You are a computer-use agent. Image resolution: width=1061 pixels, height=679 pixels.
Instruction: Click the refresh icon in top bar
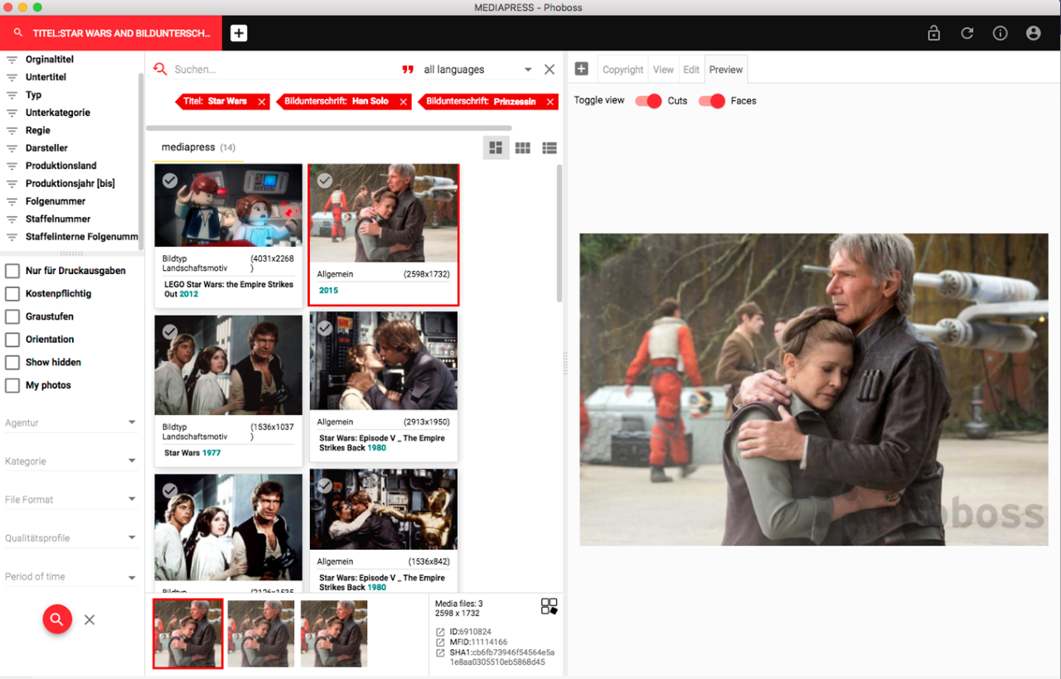[x=967, y=34]
